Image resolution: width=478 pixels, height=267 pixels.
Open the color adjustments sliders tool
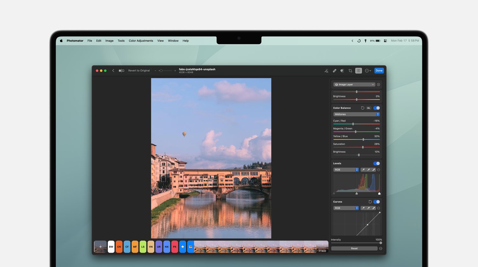click(358, 71)
